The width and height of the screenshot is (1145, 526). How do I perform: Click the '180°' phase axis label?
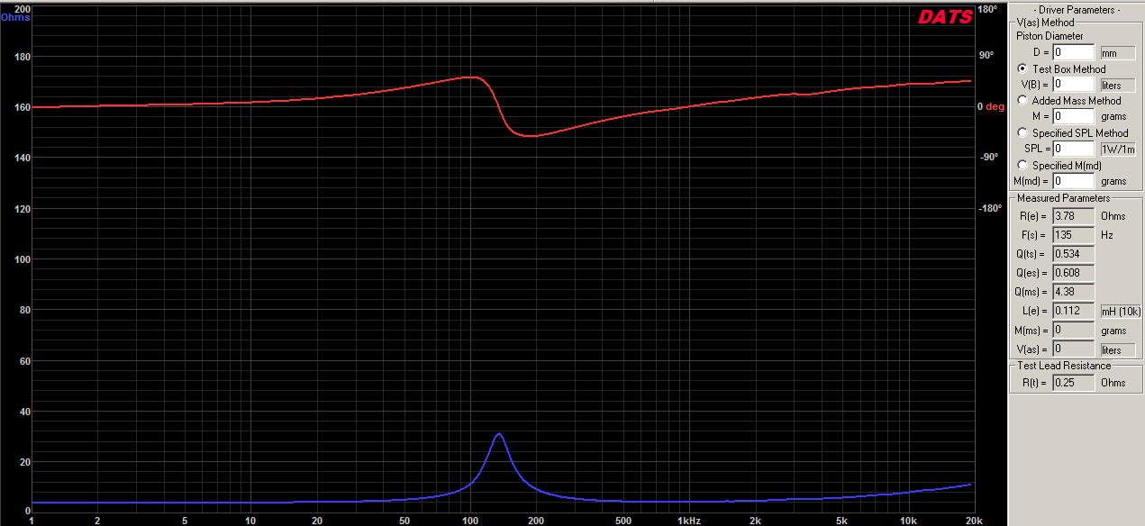987,10
